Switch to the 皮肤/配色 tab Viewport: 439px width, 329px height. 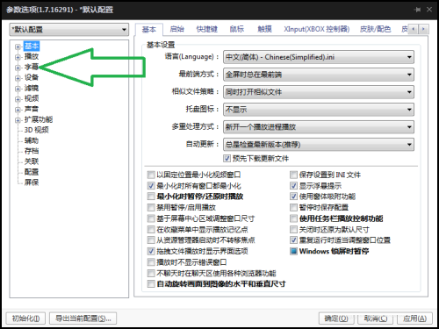coord(375,29)
